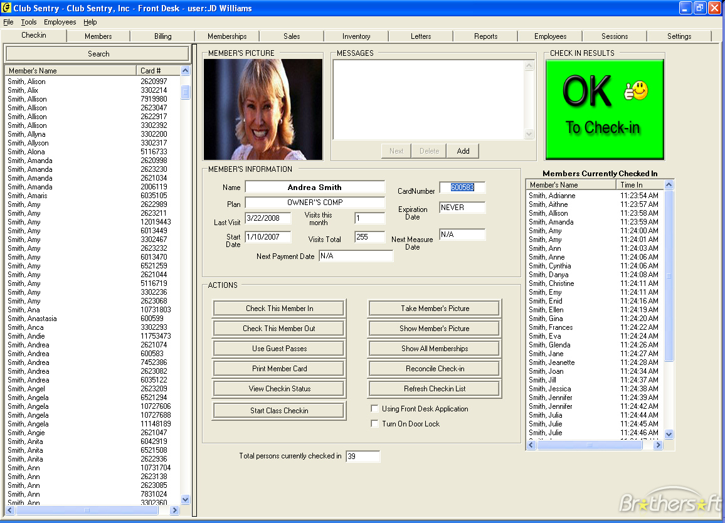The image size is (725, 523).
Task: Sort member list by Member's Name column header
Action: pyautogui.click(x=71, y=71)
